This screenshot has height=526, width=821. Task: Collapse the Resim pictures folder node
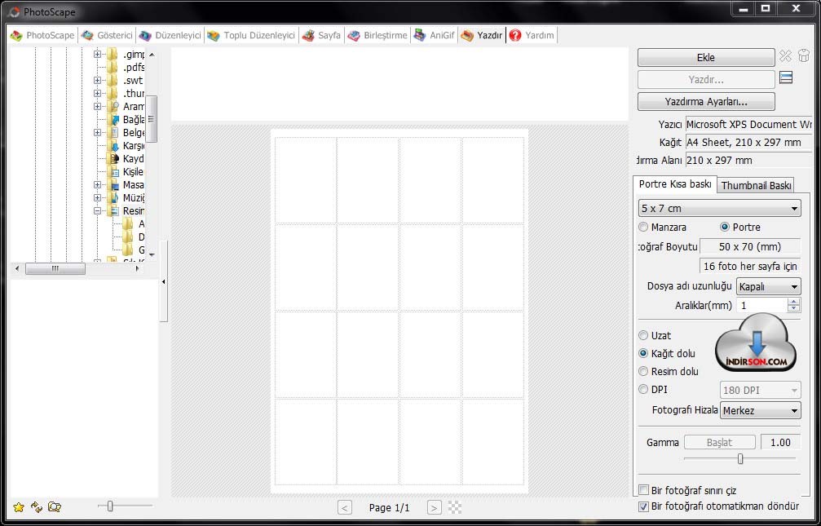click(x=97, y=211)
